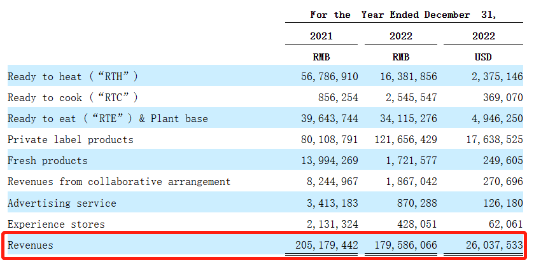
Task: Click the Advertising service row label
Action: [x=62, y=203]
